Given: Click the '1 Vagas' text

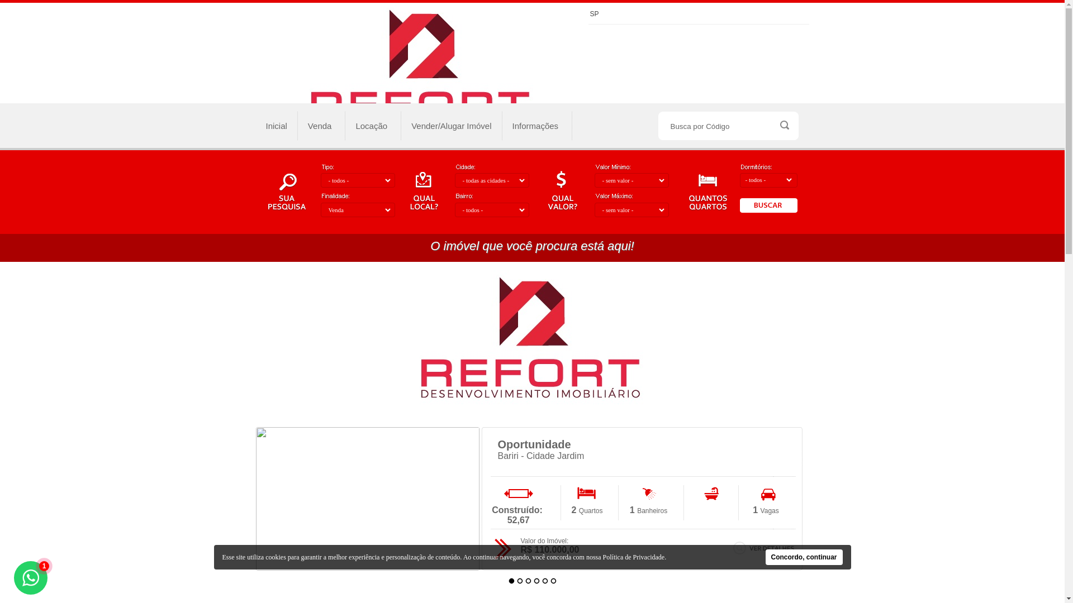Looking at the screenshot, I should 766,510.
